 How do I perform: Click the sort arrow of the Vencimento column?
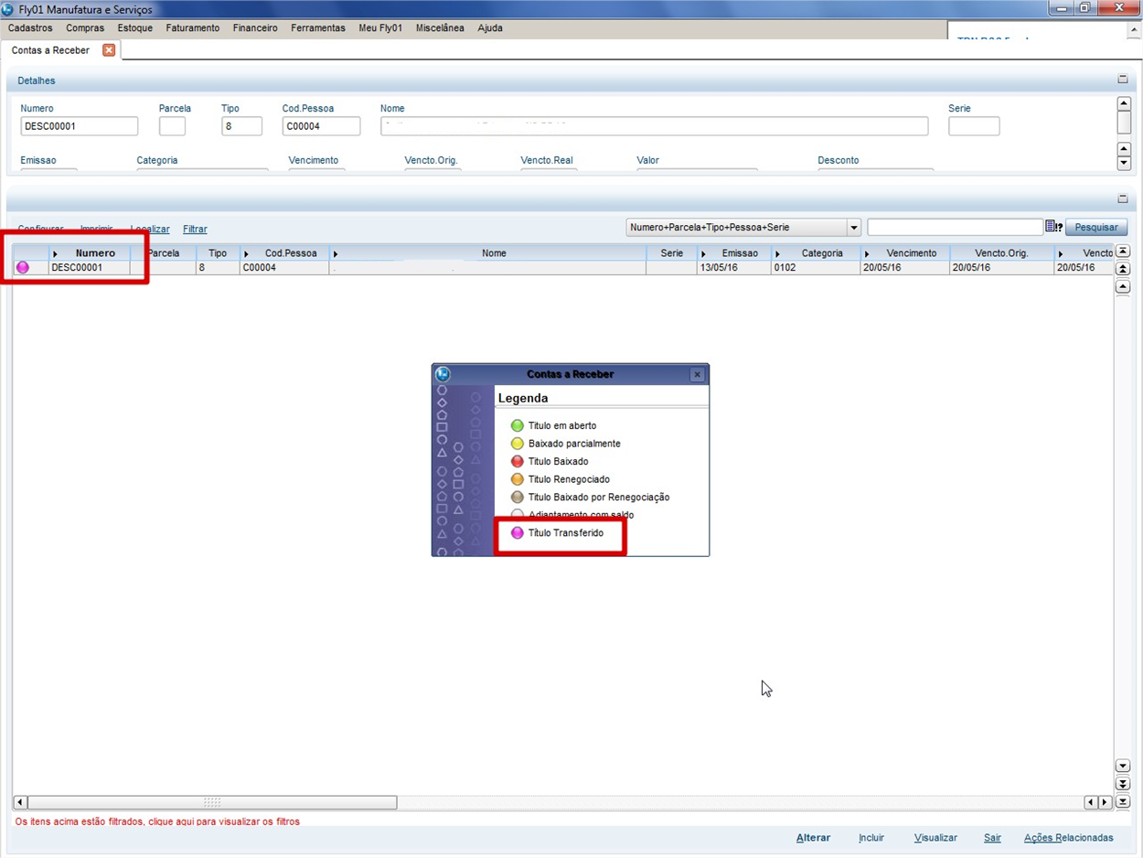pyautogui.click(x=867, y=253)
